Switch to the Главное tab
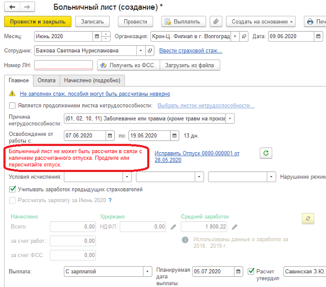 pos(19,80)
